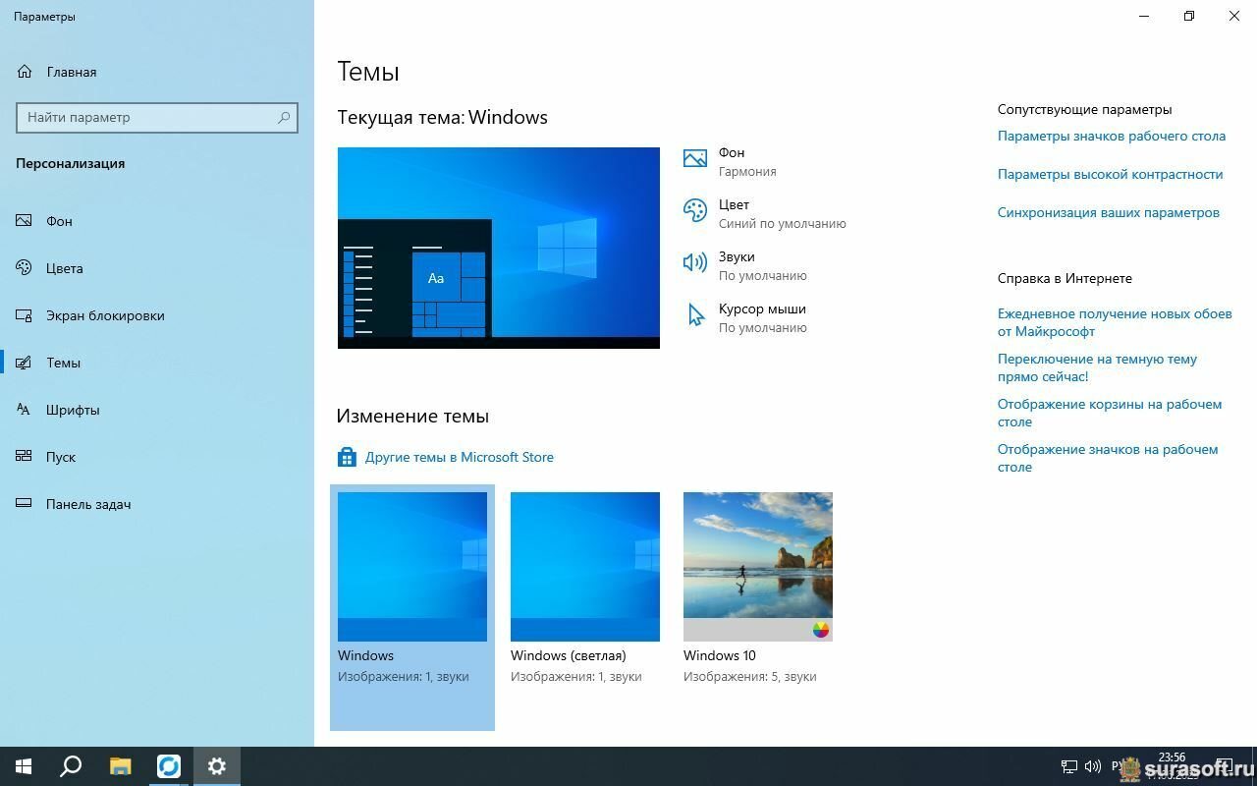Open the Синий по умолчанию color setting

(783, 223)
